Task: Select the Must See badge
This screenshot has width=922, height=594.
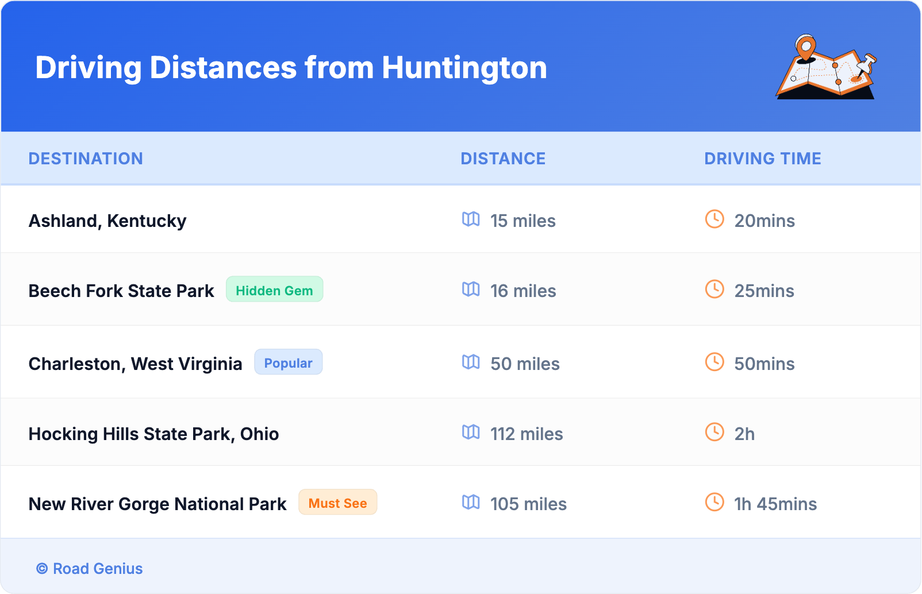Action: pyautogui.click(x=337, y=503)
